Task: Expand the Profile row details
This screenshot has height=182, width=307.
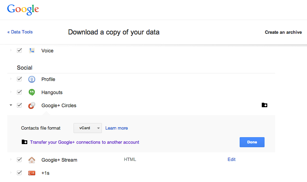Action: pyautogui.click(x=11, y=79)
